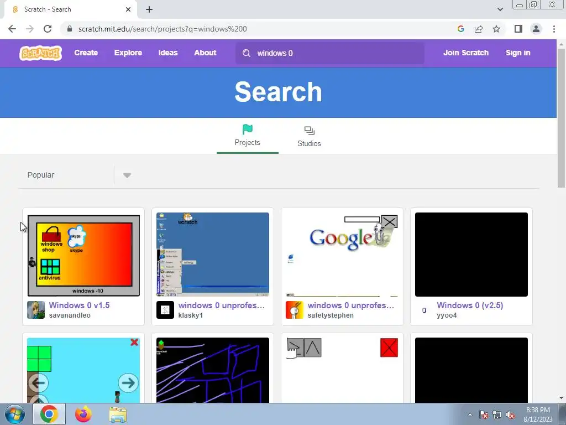The height and width of the screenshot is (425, 566).
Task: Click yyoo4's avatar icon
Action: point(424,310)
